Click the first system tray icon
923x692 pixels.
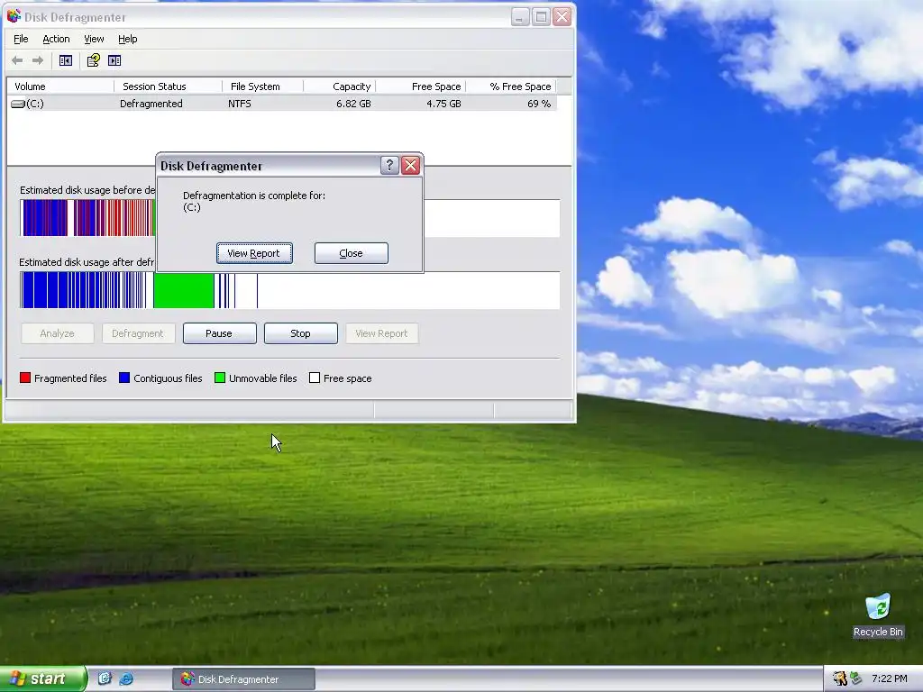(x=839, y=678)
